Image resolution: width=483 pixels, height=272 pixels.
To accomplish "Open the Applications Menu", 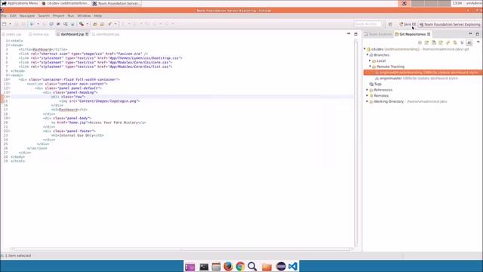I will [20, 3].
